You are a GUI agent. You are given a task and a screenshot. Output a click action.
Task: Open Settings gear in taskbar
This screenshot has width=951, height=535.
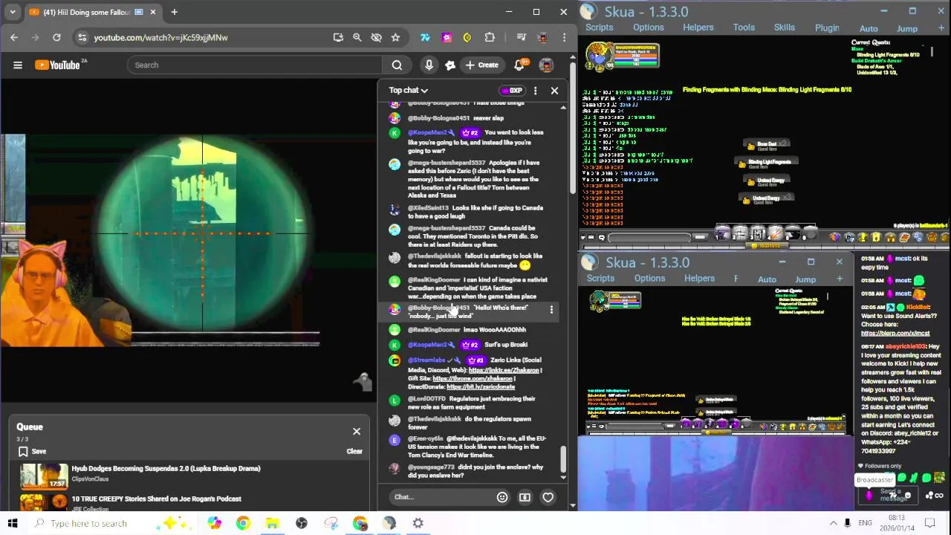418,523
